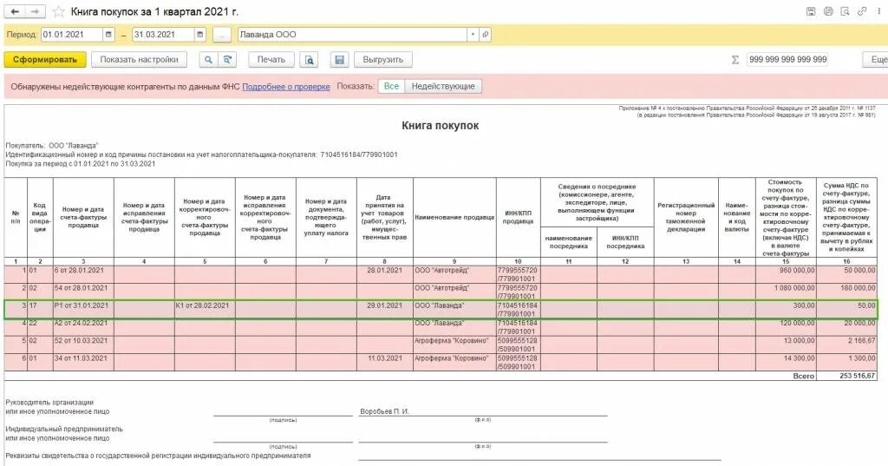Click amount 1 080 000,00 cell
This screenshot has width=888, height=466.
click(x=786, y=292)
